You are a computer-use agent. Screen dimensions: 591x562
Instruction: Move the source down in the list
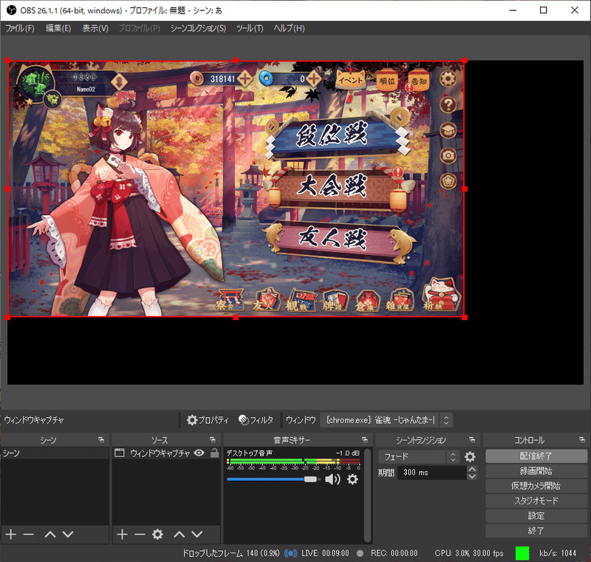(x=197, y=534)
